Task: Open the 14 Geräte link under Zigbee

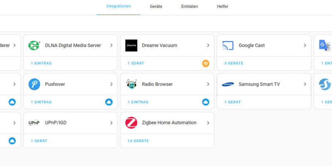Action: point(138,141)
